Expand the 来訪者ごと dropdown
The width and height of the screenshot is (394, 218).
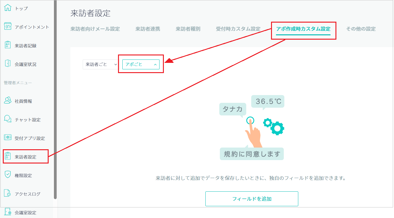coord(100,64)
